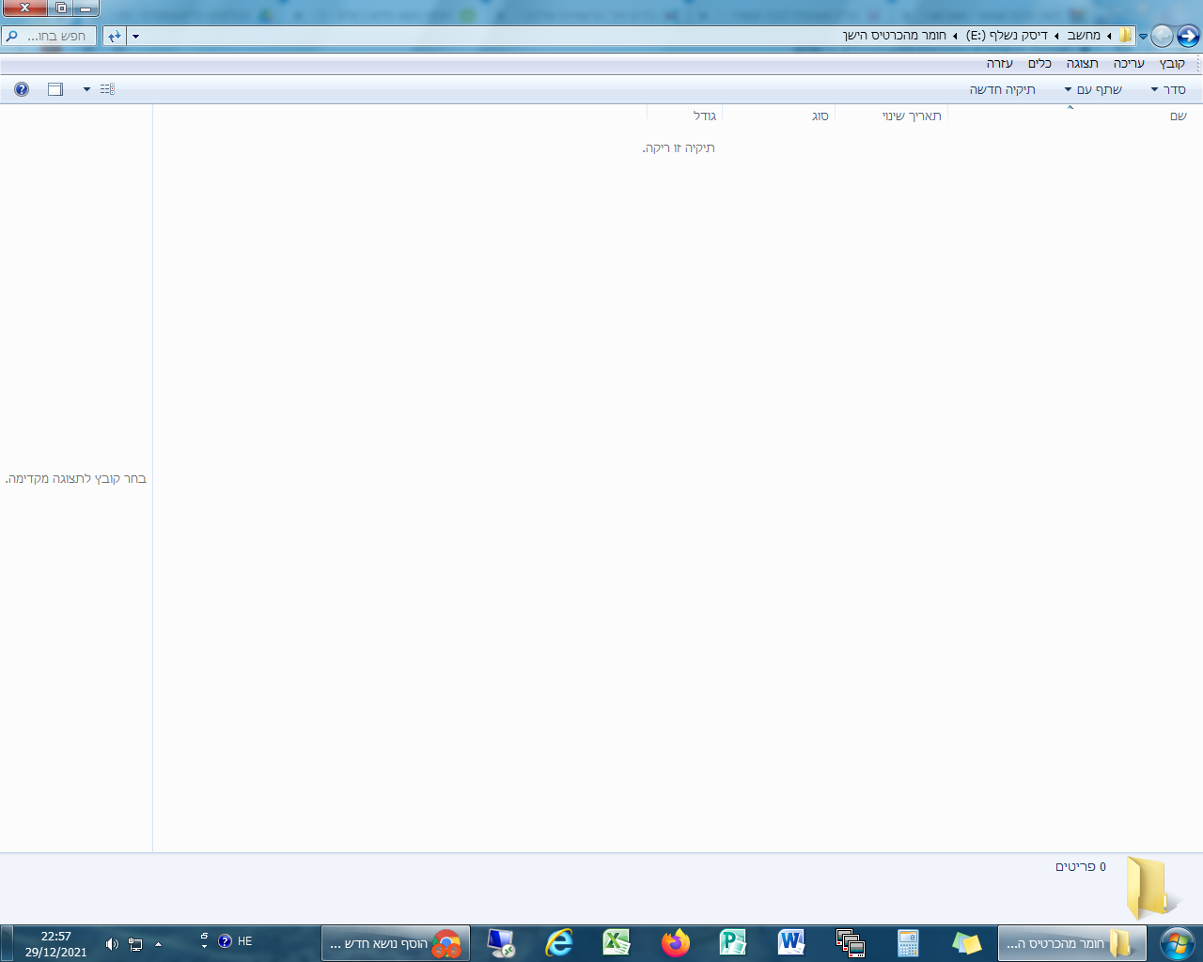Change view with the view icon
This screenshot has height=962, width=1203.
(107, 89)
